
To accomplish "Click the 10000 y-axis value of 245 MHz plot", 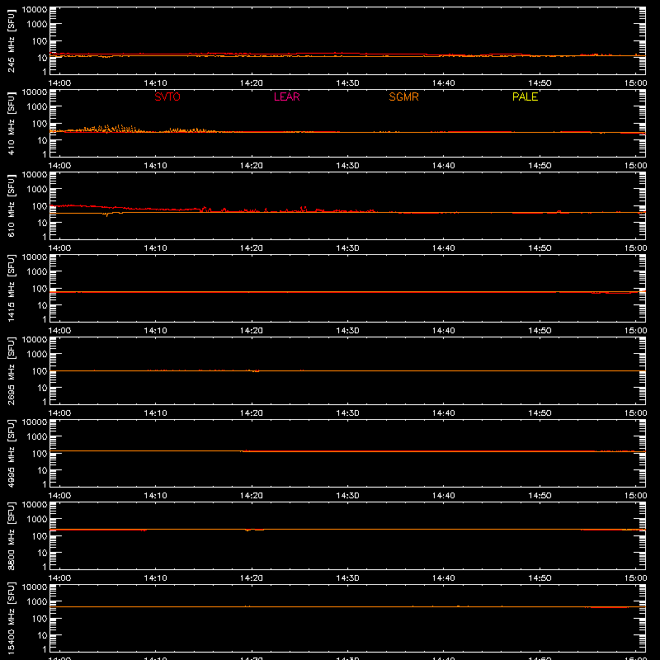I will 35,10.
